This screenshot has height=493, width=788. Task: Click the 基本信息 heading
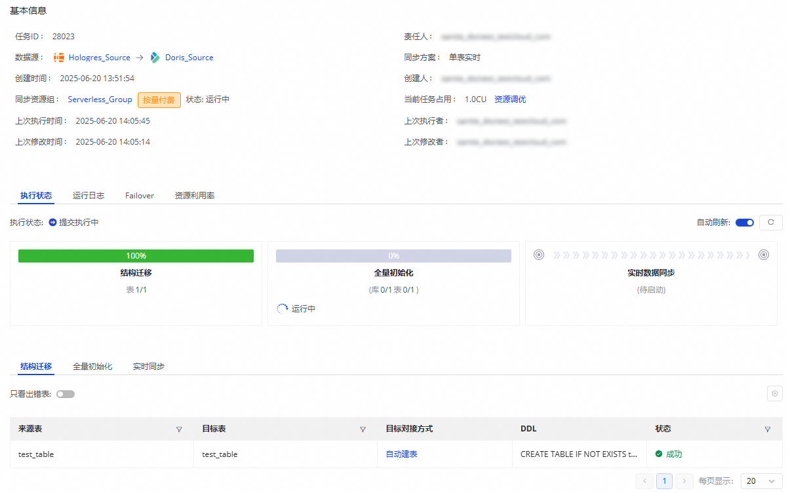[x=28, y=10]
